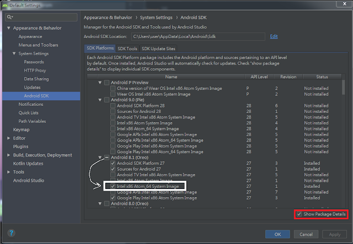Check Sources for Android 28

[x=113, y=111]
